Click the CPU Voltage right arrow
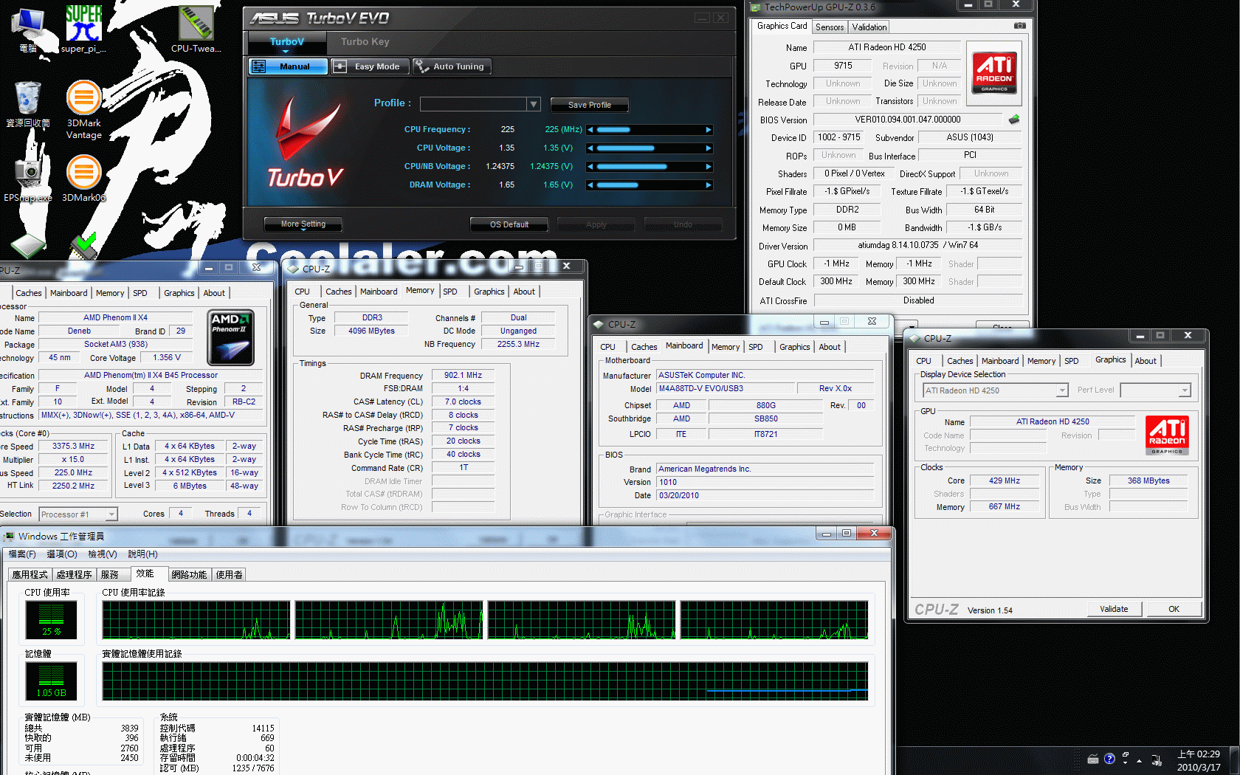The height and width of the screenshot is (775, 1240). tap(709, 148)
